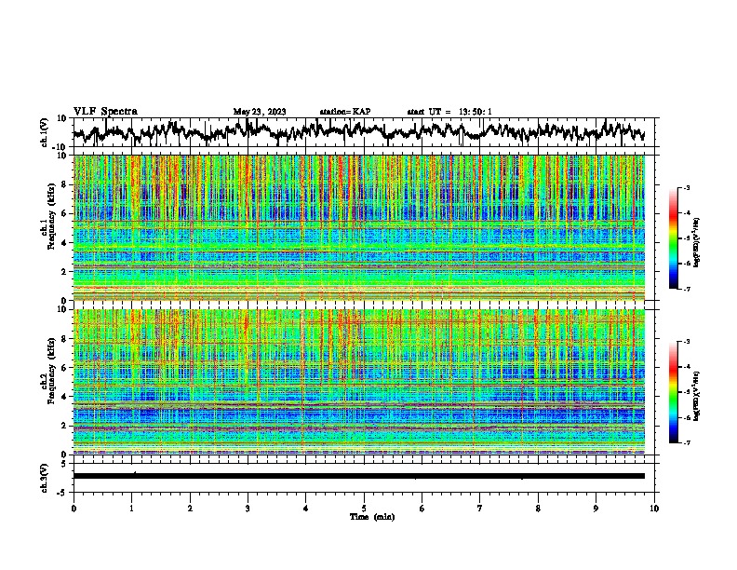Click the -5 tick on the ch.3(V) axis
The image size is (737, 570).
[x=62, y=493]
